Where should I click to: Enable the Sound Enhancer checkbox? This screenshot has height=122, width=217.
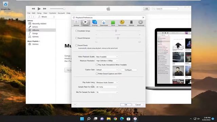[76, 38]
